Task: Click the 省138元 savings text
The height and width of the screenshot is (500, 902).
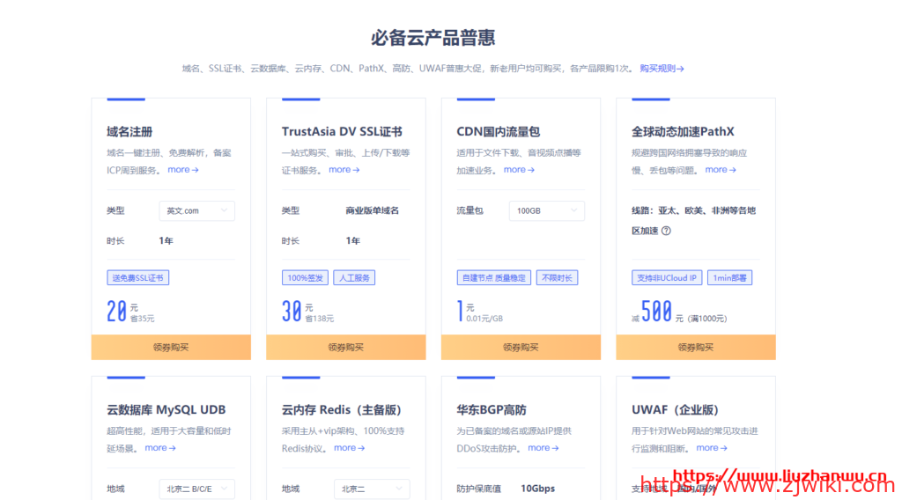Action: point(319,319)
